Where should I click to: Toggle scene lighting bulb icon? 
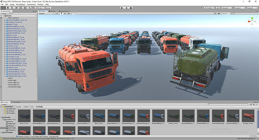[x=61, y=13]
